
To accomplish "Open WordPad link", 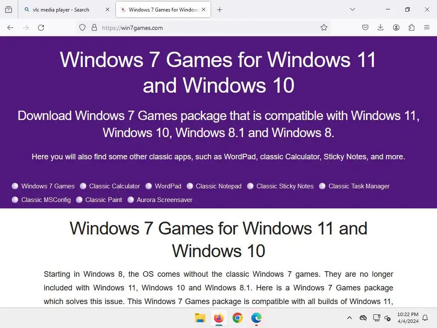I will [x=168, y=186].
